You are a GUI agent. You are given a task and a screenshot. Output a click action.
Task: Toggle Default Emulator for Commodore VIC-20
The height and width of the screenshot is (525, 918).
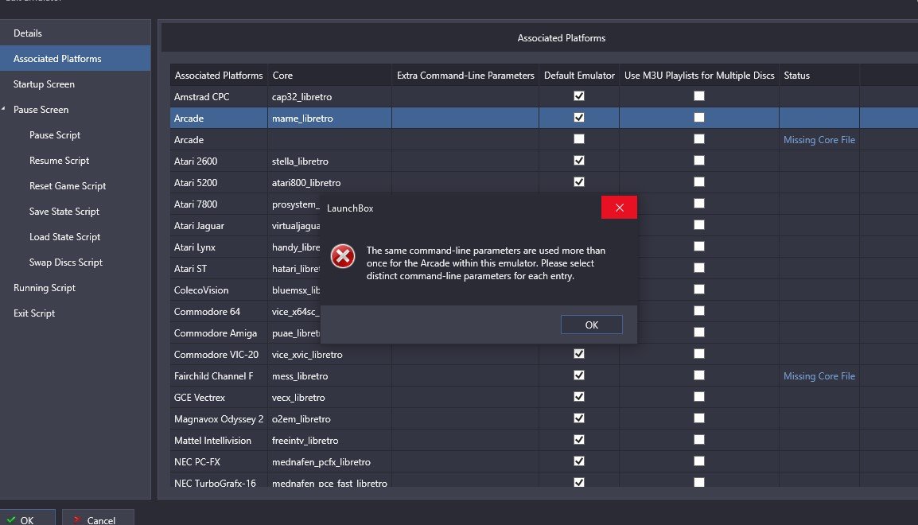click(x=579, y=353)
